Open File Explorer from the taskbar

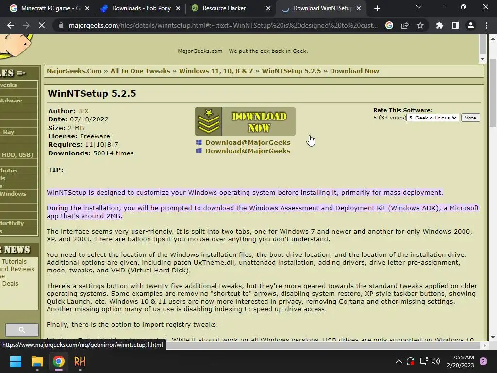pyautogui.click(x=37, y=361)
